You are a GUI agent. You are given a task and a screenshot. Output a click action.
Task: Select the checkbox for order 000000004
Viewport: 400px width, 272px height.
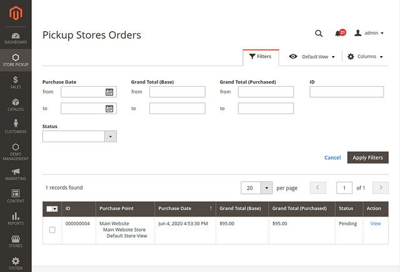[52, 230]
